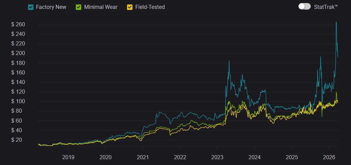Click the Factory New price peak in 2026
351x165 pixels.
(x=336, y=22)
